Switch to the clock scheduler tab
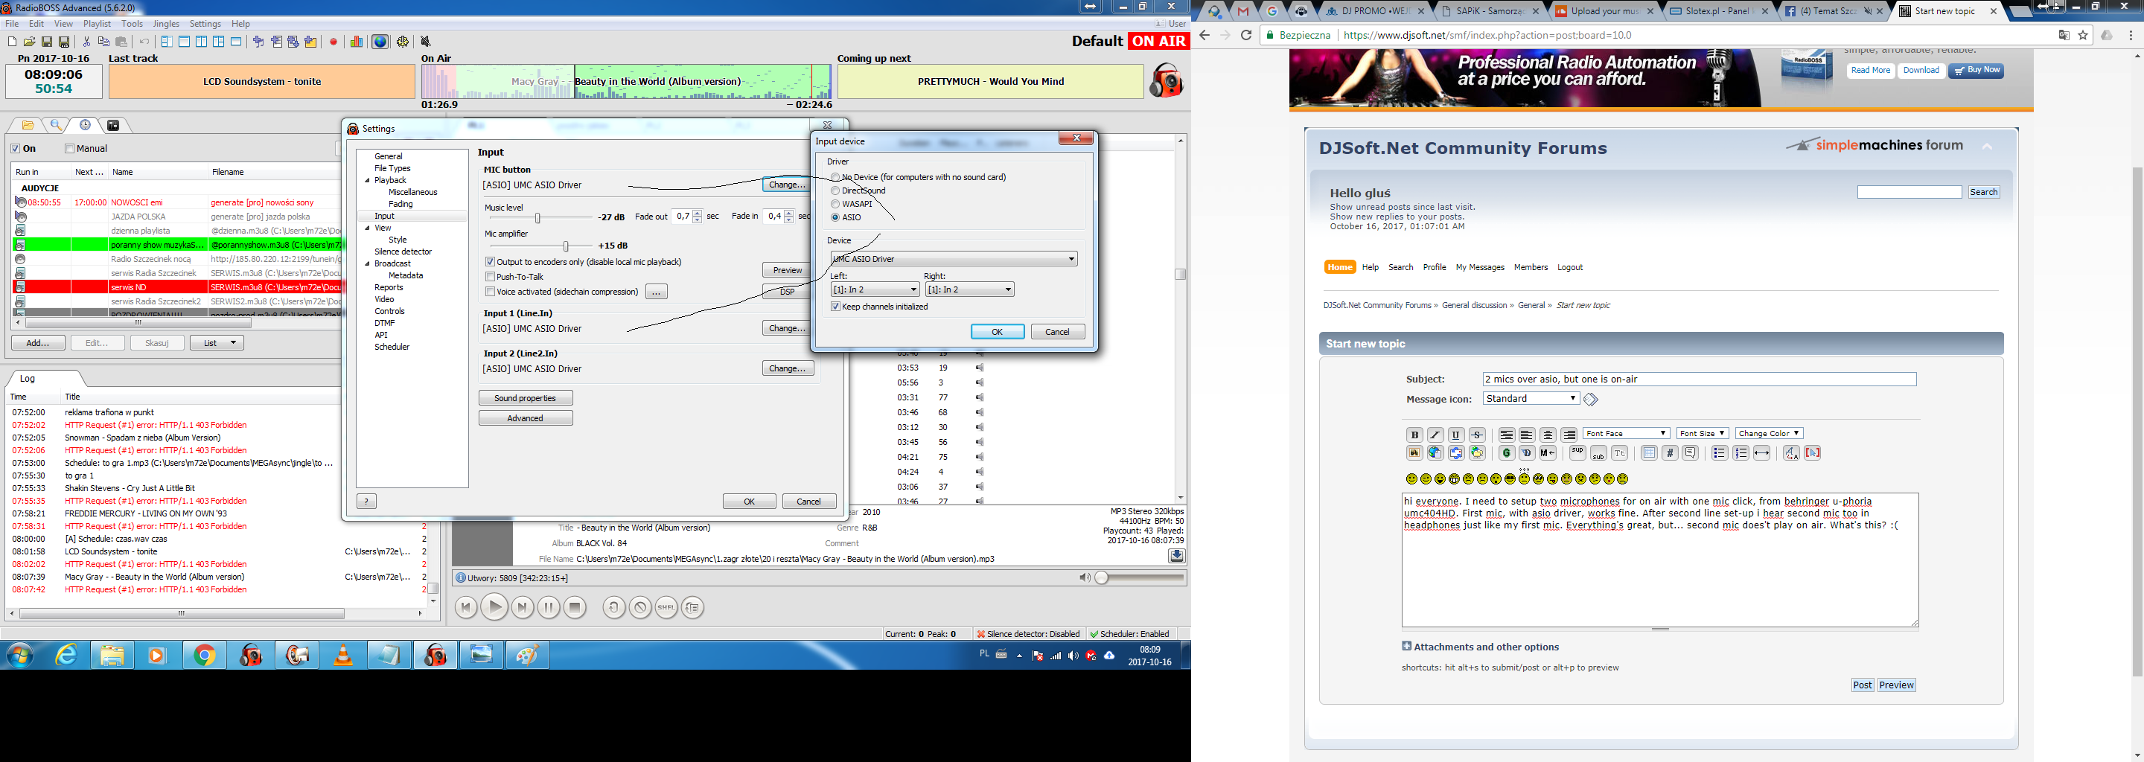 point(85,125)
